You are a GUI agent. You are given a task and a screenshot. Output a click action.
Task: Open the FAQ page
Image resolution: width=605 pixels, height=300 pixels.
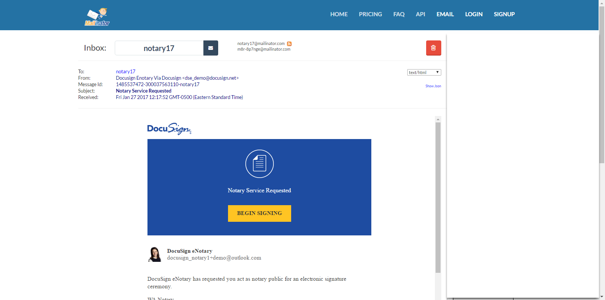point(399,14)
